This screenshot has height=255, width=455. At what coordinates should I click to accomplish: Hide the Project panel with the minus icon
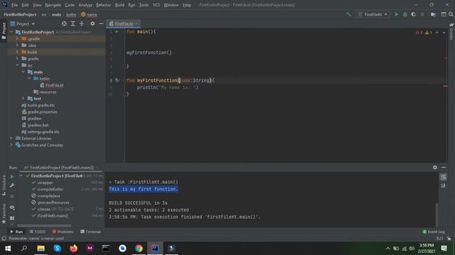pos(101,23)
